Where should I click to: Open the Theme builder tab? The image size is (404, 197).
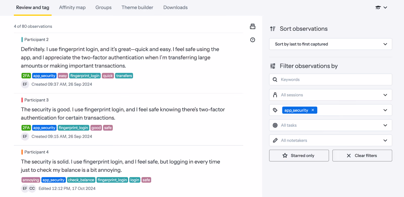137,8
